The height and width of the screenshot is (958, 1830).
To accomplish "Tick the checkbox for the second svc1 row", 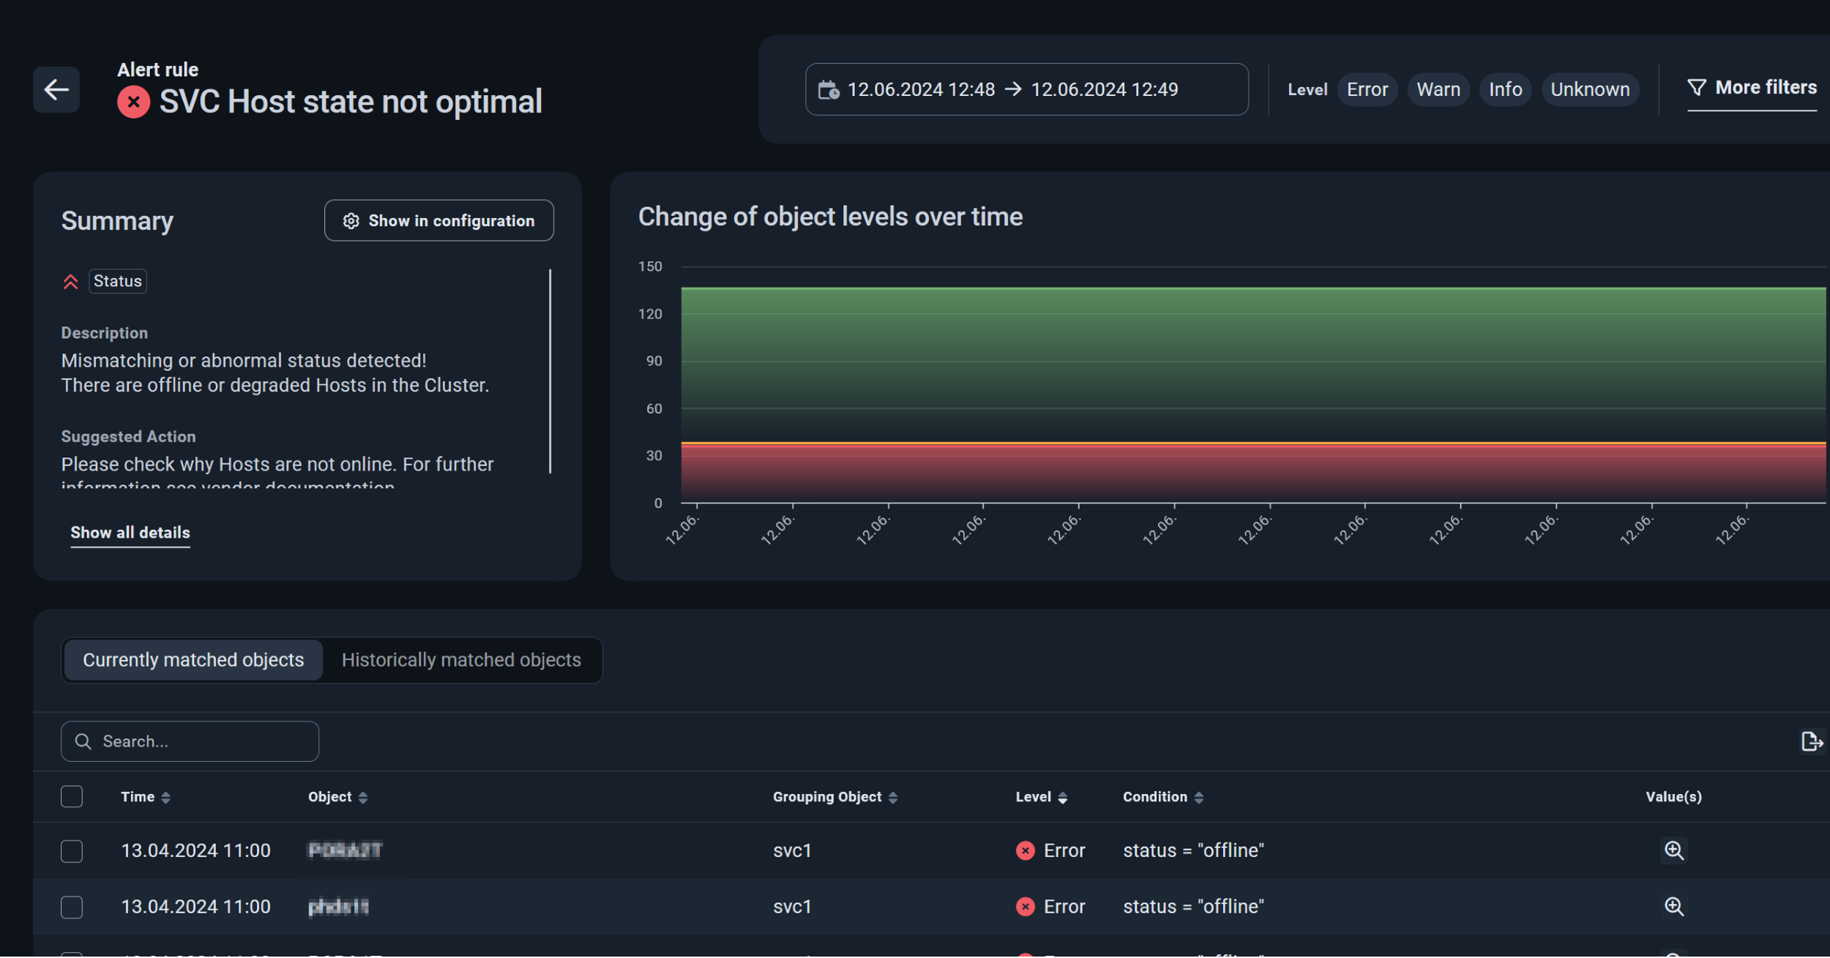I will [72, 908].
